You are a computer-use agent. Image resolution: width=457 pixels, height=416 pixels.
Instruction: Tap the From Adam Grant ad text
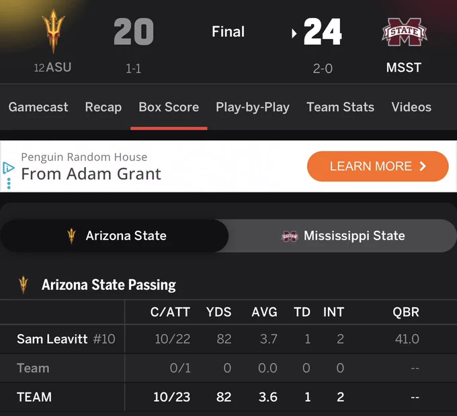pyautogui.click(x=91, y=174)
